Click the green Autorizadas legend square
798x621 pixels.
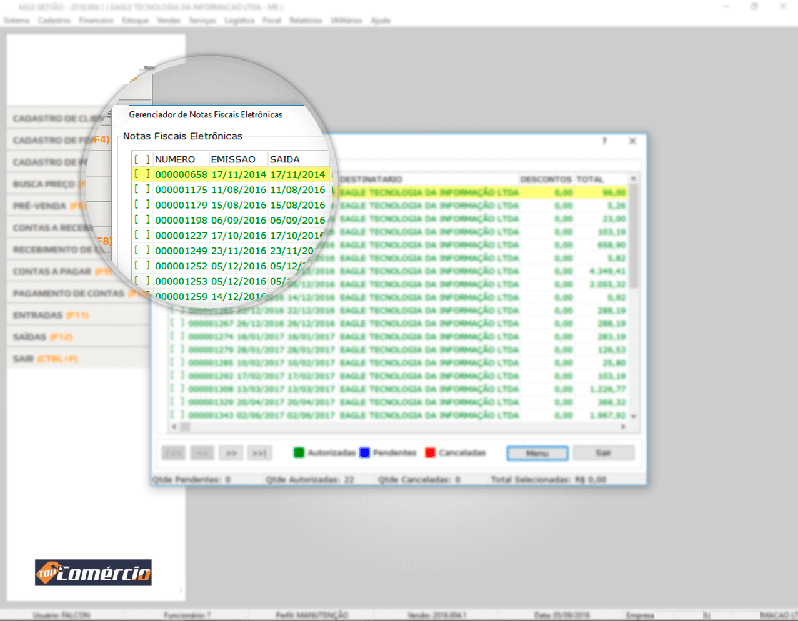pyautogui.click(x=299, y=453)
